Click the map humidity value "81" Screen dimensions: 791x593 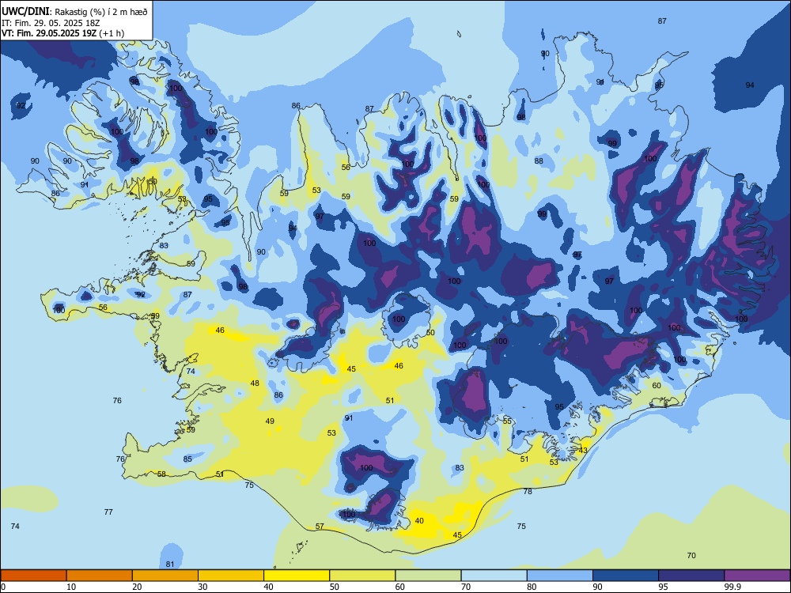170,565
